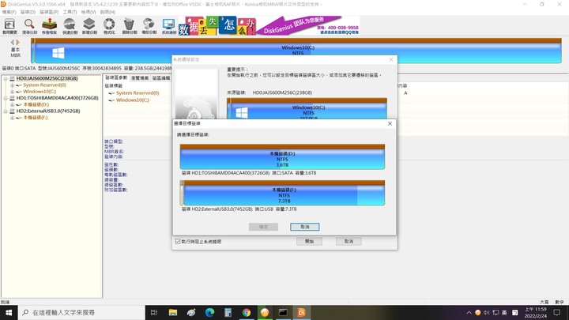Click Windows10(C:) in partition list

133,100
